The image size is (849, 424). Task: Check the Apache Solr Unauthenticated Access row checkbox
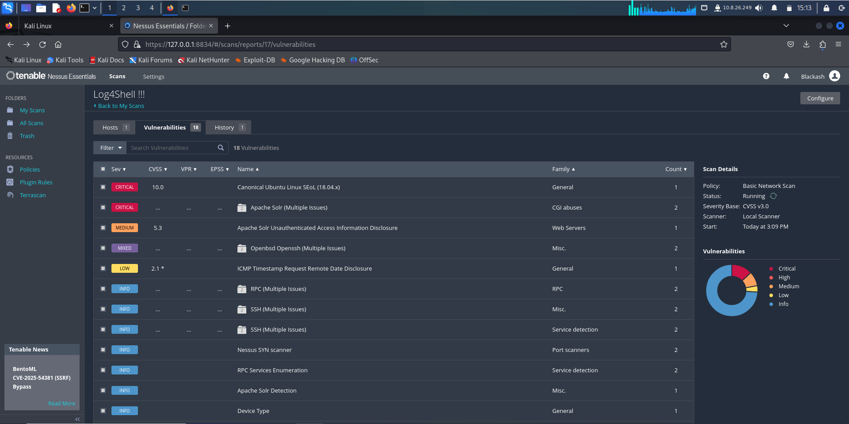click(x=103, y=228)
